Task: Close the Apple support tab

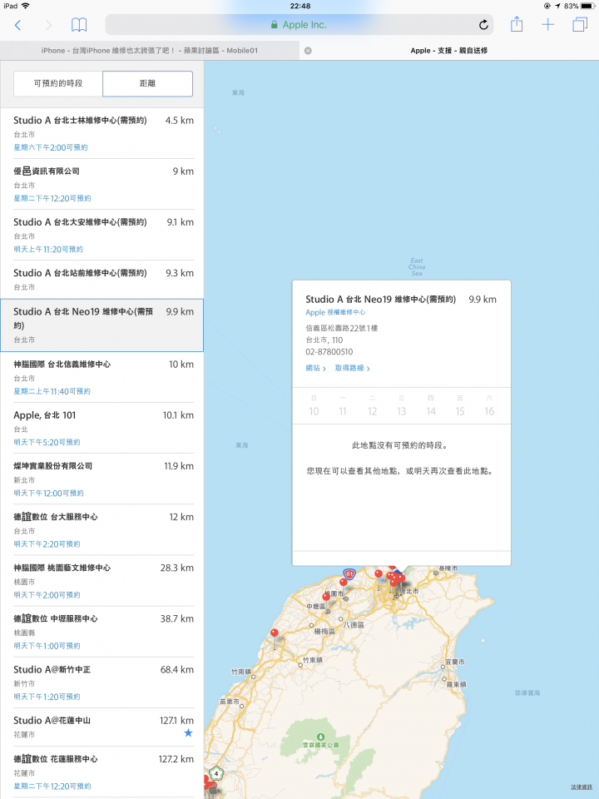Action: [x=308, y=51]
